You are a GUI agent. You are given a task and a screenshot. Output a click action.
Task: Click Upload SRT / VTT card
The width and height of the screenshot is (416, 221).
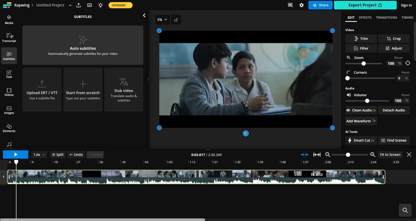coord(42,90)
